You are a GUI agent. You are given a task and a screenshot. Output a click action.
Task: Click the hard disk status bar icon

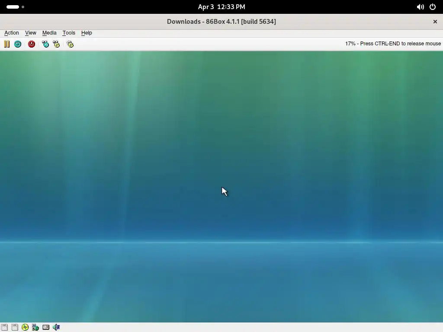pyautogui.click(x=46, y=327)
